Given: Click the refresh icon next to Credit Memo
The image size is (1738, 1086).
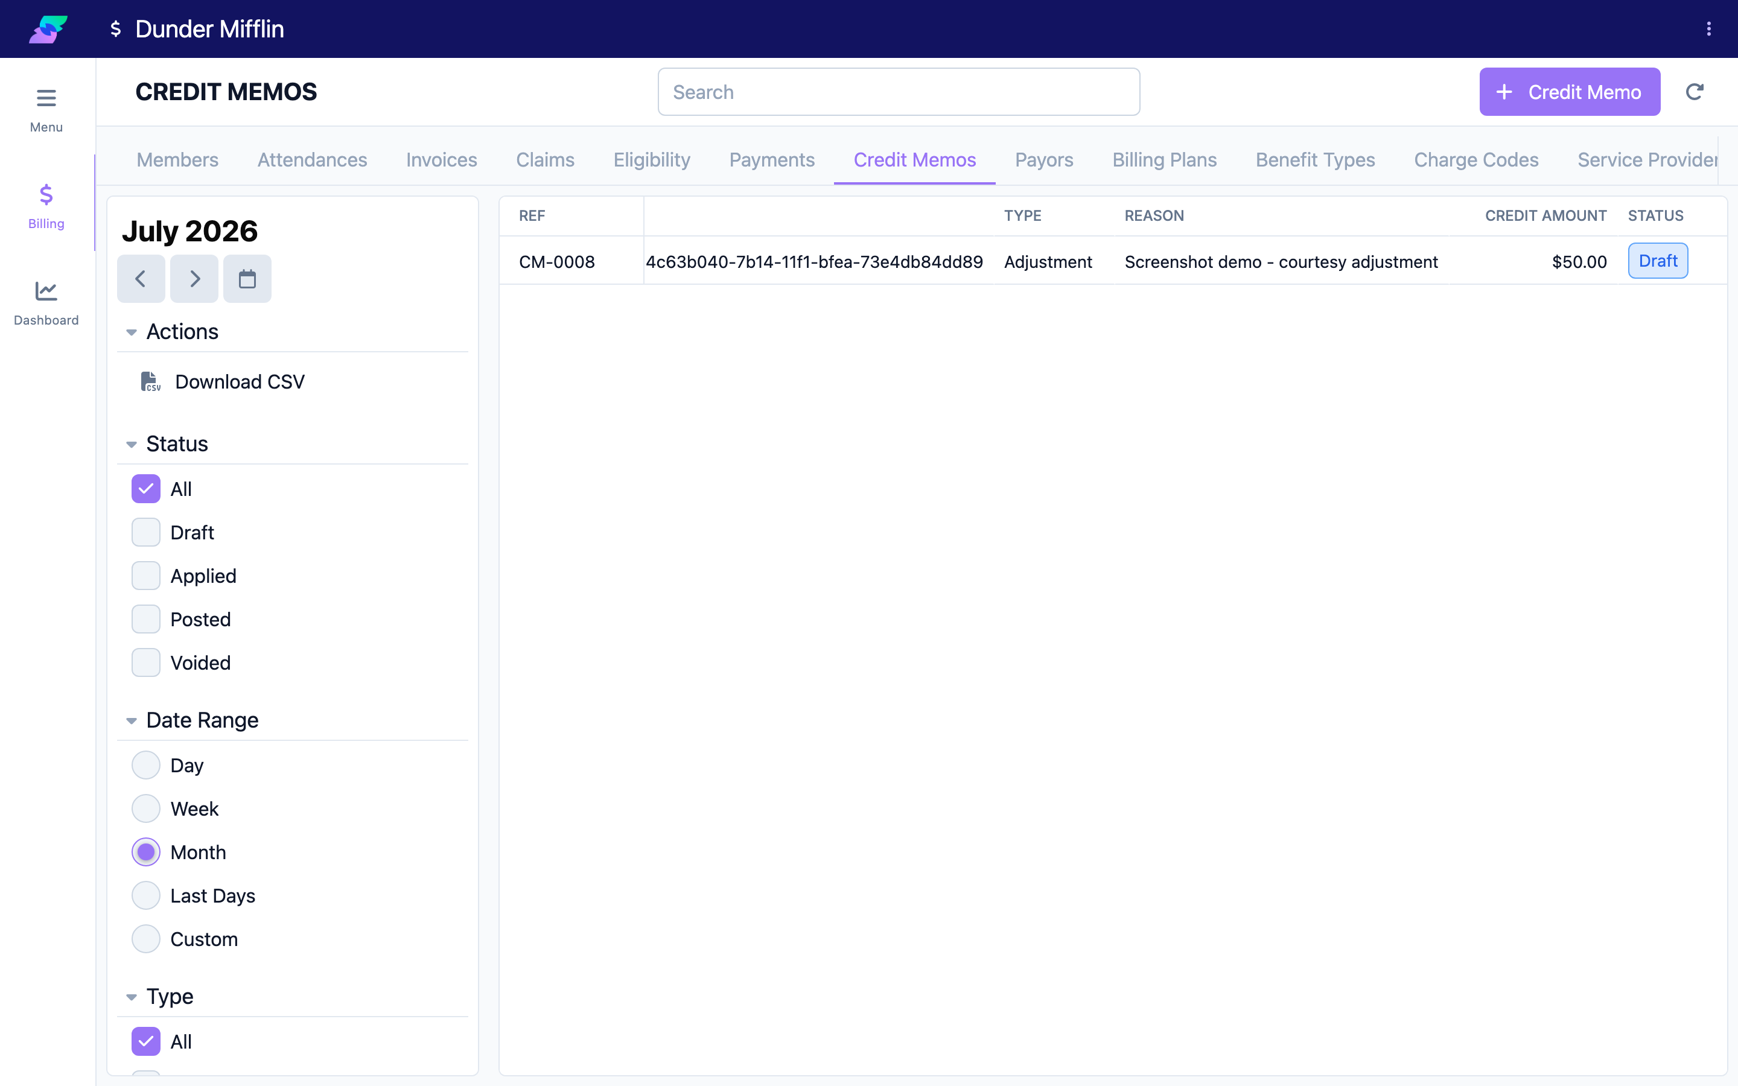Looking at the screenshot, I should point(1694,92).
